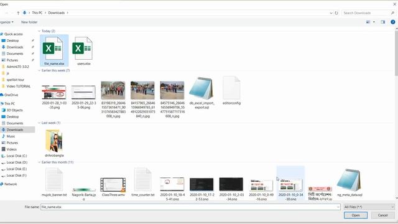
Task: Open Quick access in sidebar
Action: click(14, 34)
